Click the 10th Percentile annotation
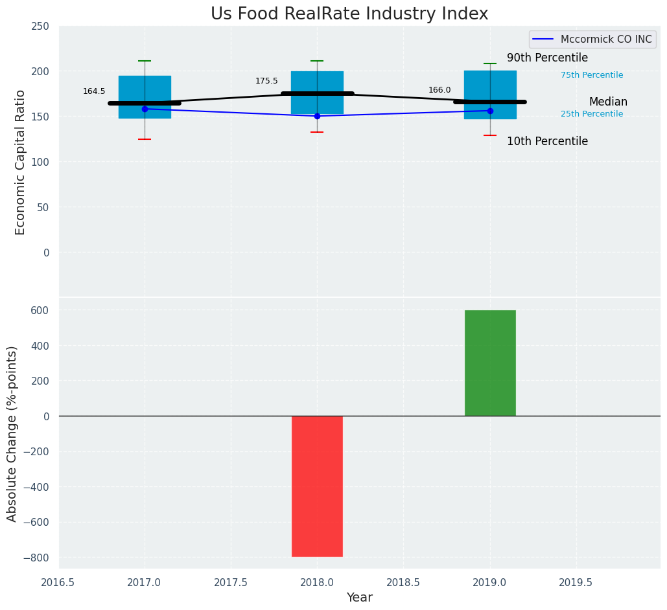This screenshot has width=667, height=610. 547,141
